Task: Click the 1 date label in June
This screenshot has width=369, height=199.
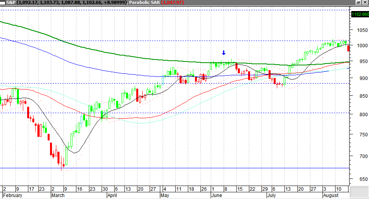Action: pos(213,189)
